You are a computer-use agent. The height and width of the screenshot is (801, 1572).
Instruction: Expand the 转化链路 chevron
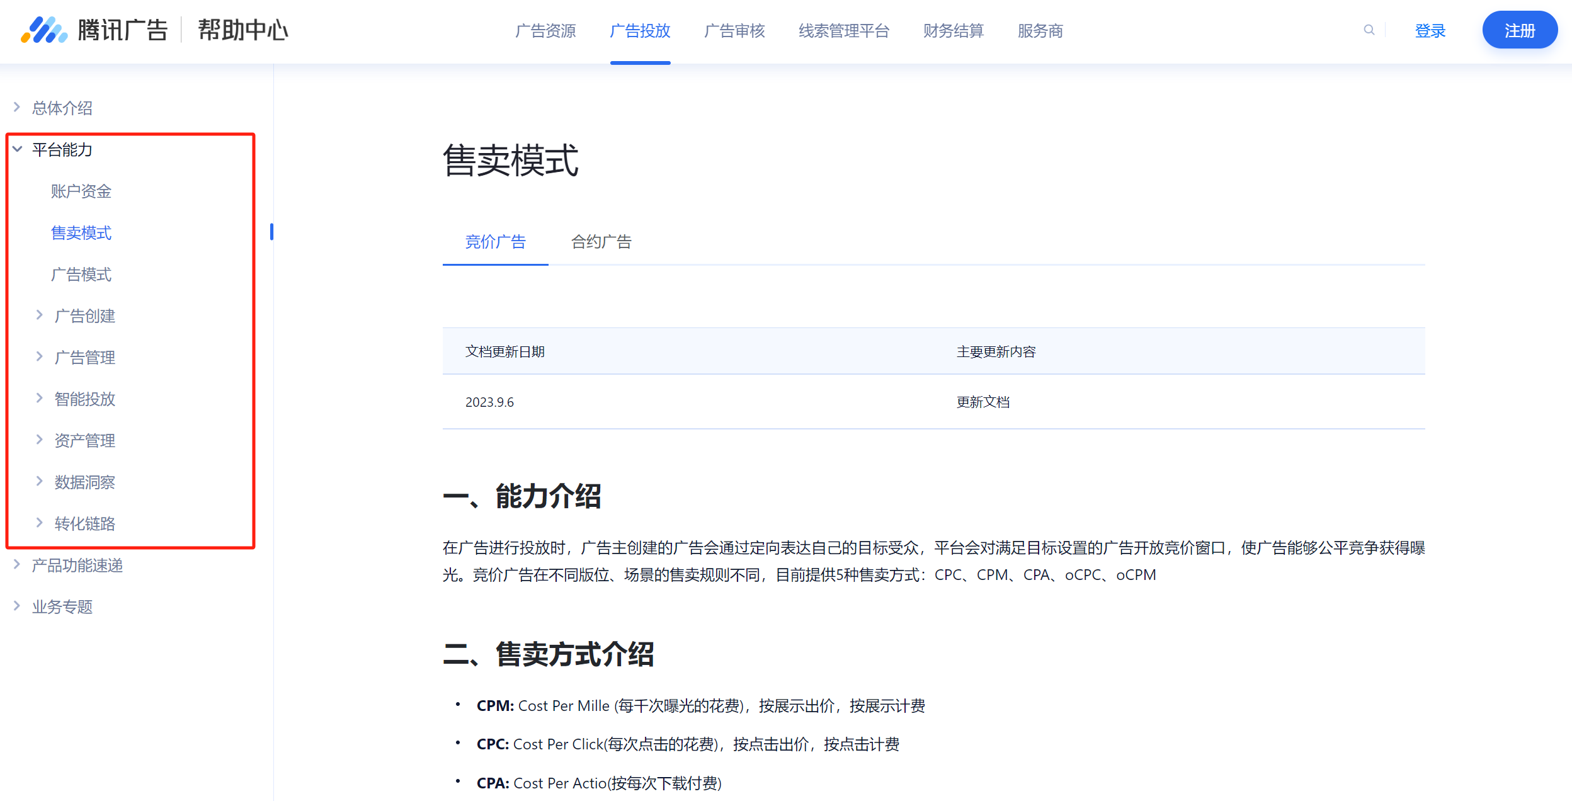(40, 523)
